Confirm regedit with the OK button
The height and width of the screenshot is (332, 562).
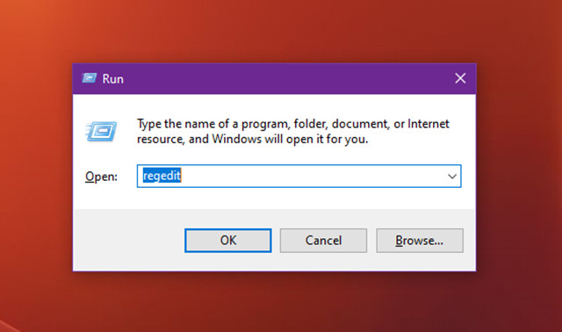point(228,240)
